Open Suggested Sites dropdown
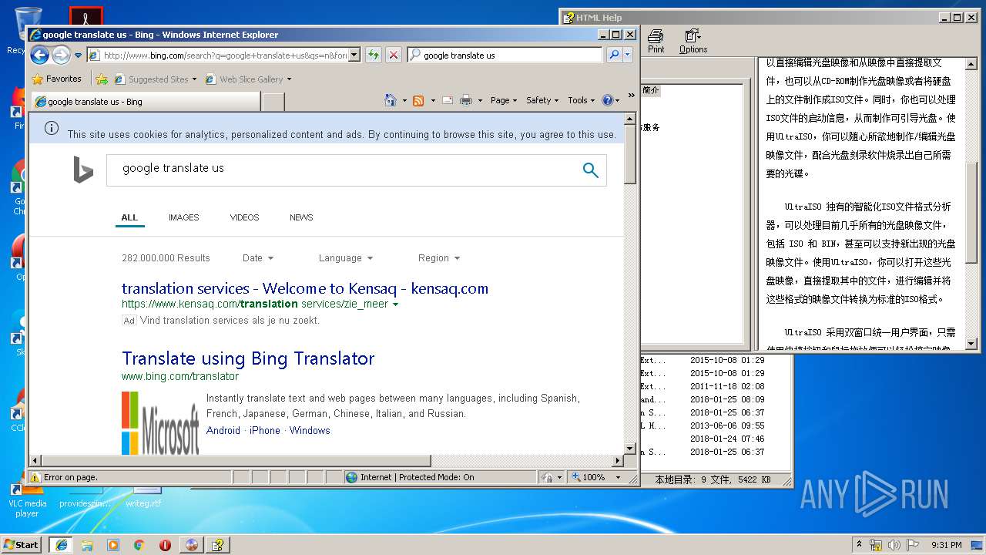The width and height of the screenshot is (986, 555). [x=155, y=79]
